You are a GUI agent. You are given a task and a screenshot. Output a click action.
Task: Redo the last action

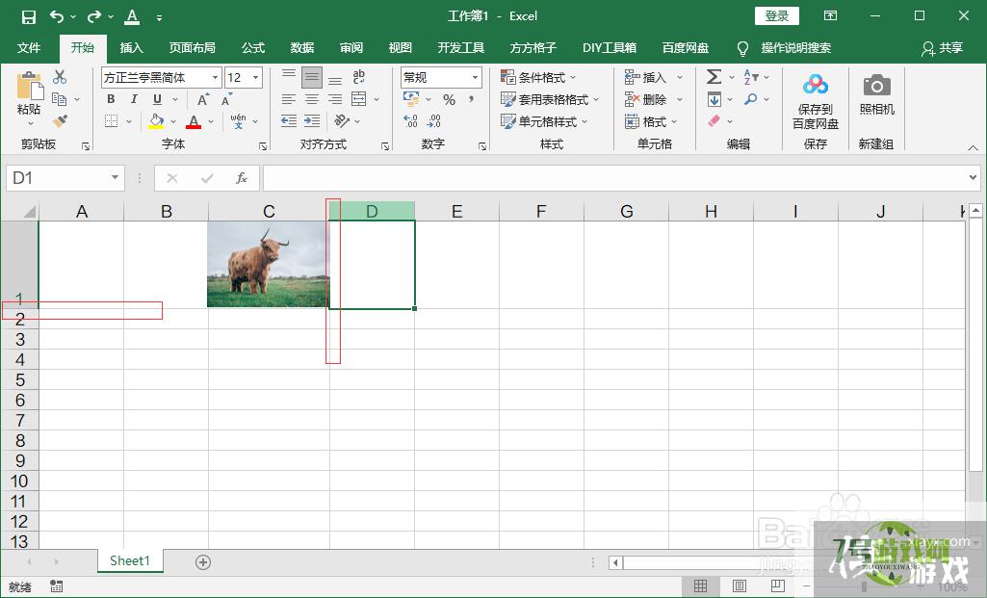click(x=94, y=16)
